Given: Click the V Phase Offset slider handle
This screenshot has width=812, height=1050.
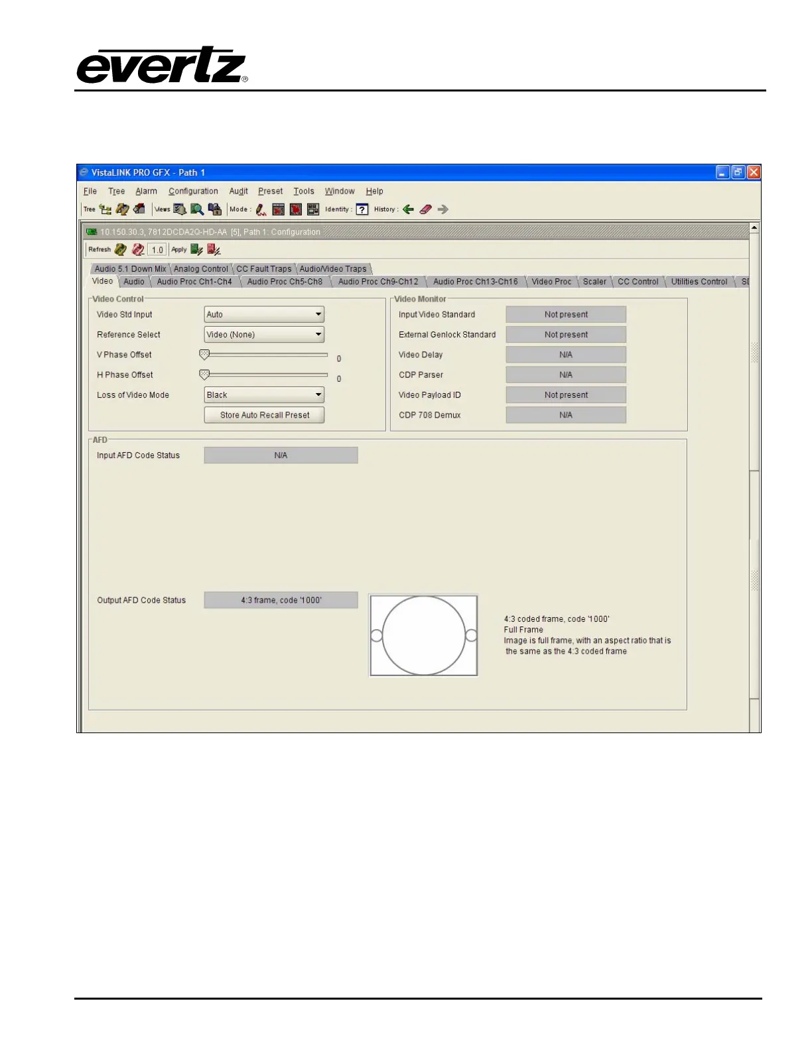Looking at the screenshot, I should tap(204, 355).
